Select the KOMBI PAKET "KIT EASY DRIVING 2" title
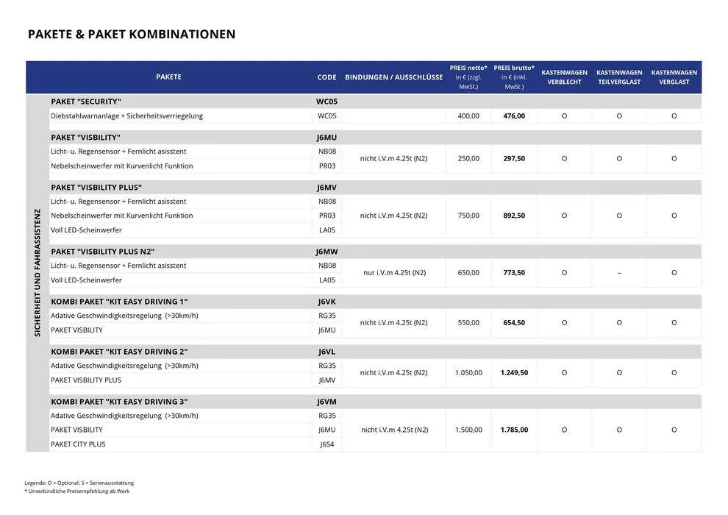728x515 pixels. [x=119, y=352]
